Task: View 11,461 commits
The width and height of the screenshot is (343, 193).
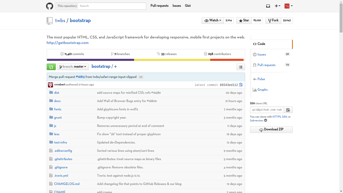Action: (x=72, y=54)
